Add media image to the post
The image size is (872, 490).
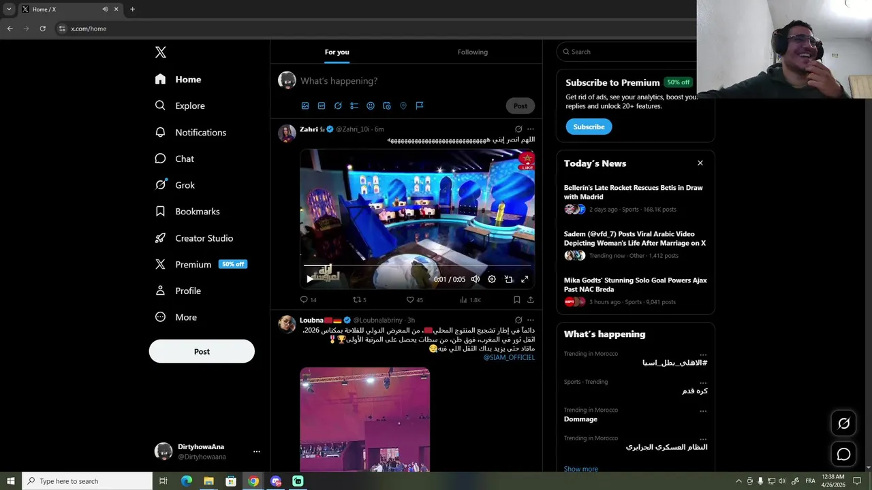[x=305, y=105]
